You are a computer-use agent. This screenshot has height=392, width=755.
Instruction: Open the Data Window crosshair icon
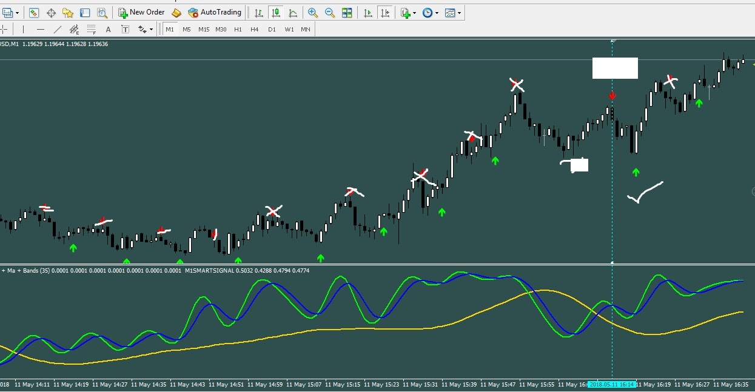point(51,12)
